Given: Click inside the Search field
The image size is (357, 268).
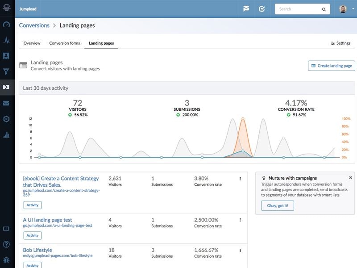Looking at the screenshot, I should 299,8.
